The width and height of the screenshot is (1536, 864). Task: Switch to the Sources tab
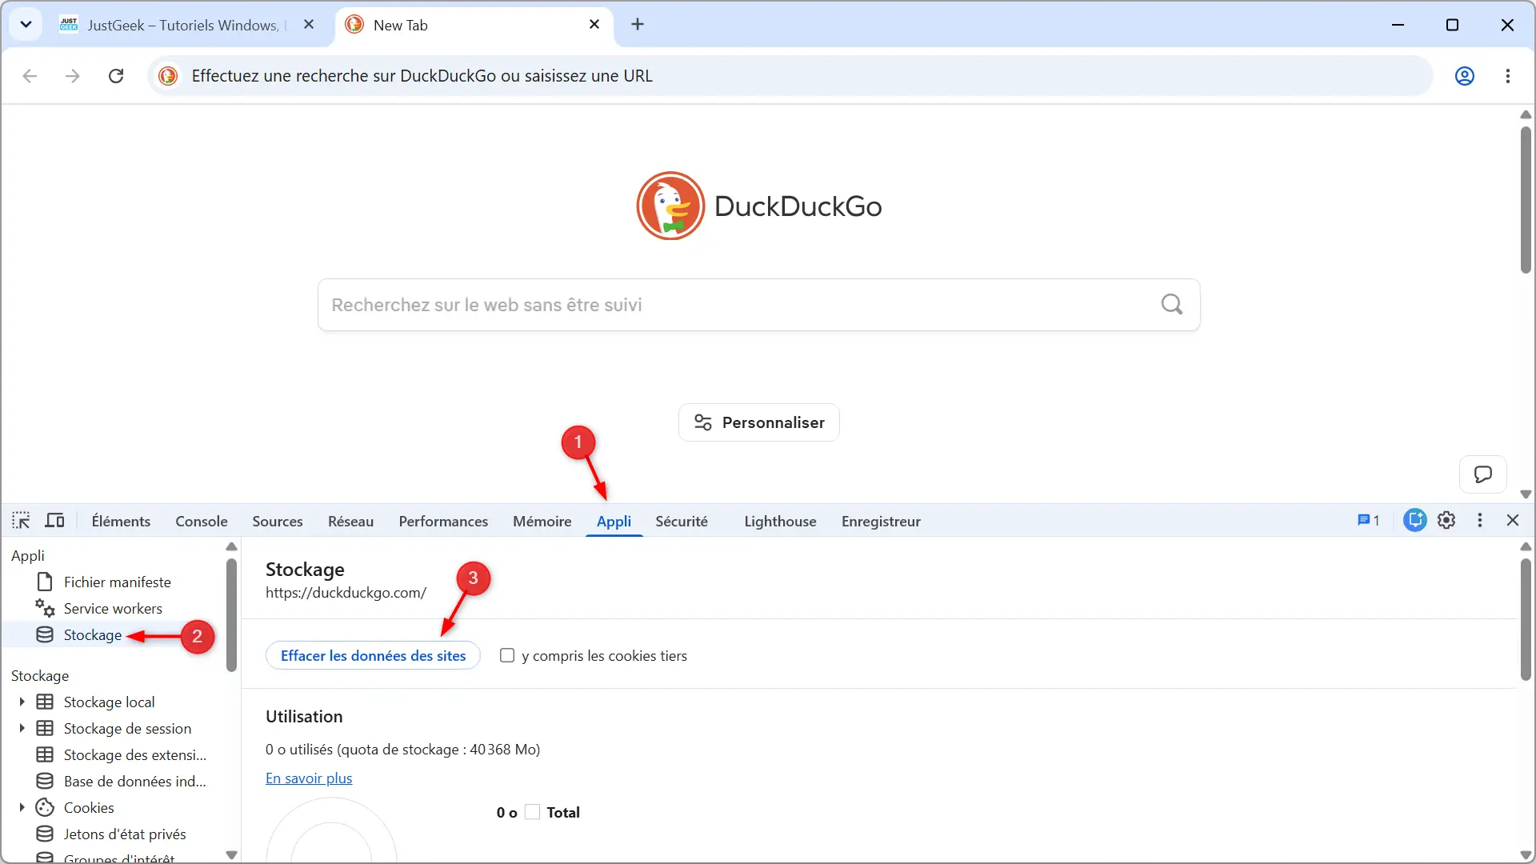tap(278, 521)
